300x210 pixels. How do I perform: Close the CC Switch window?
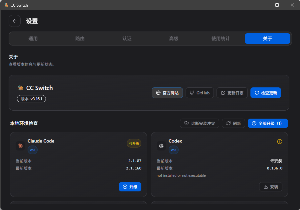(x=292, y=5)
